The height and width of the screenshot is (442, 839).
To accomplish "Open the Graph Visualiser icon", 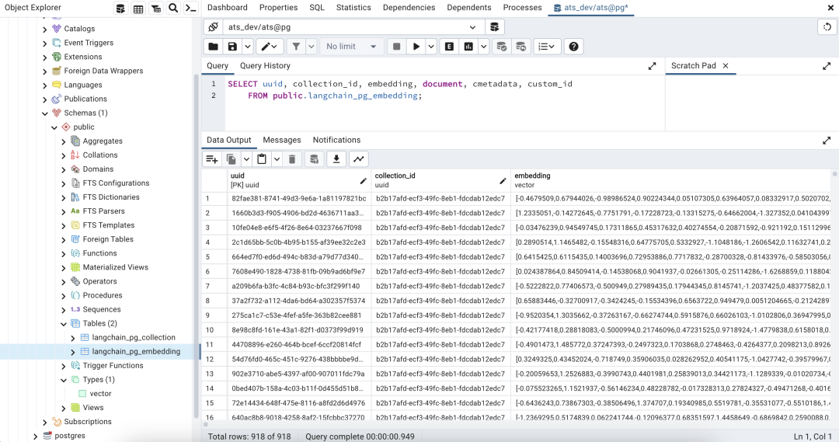I will [x=359, y=159].
